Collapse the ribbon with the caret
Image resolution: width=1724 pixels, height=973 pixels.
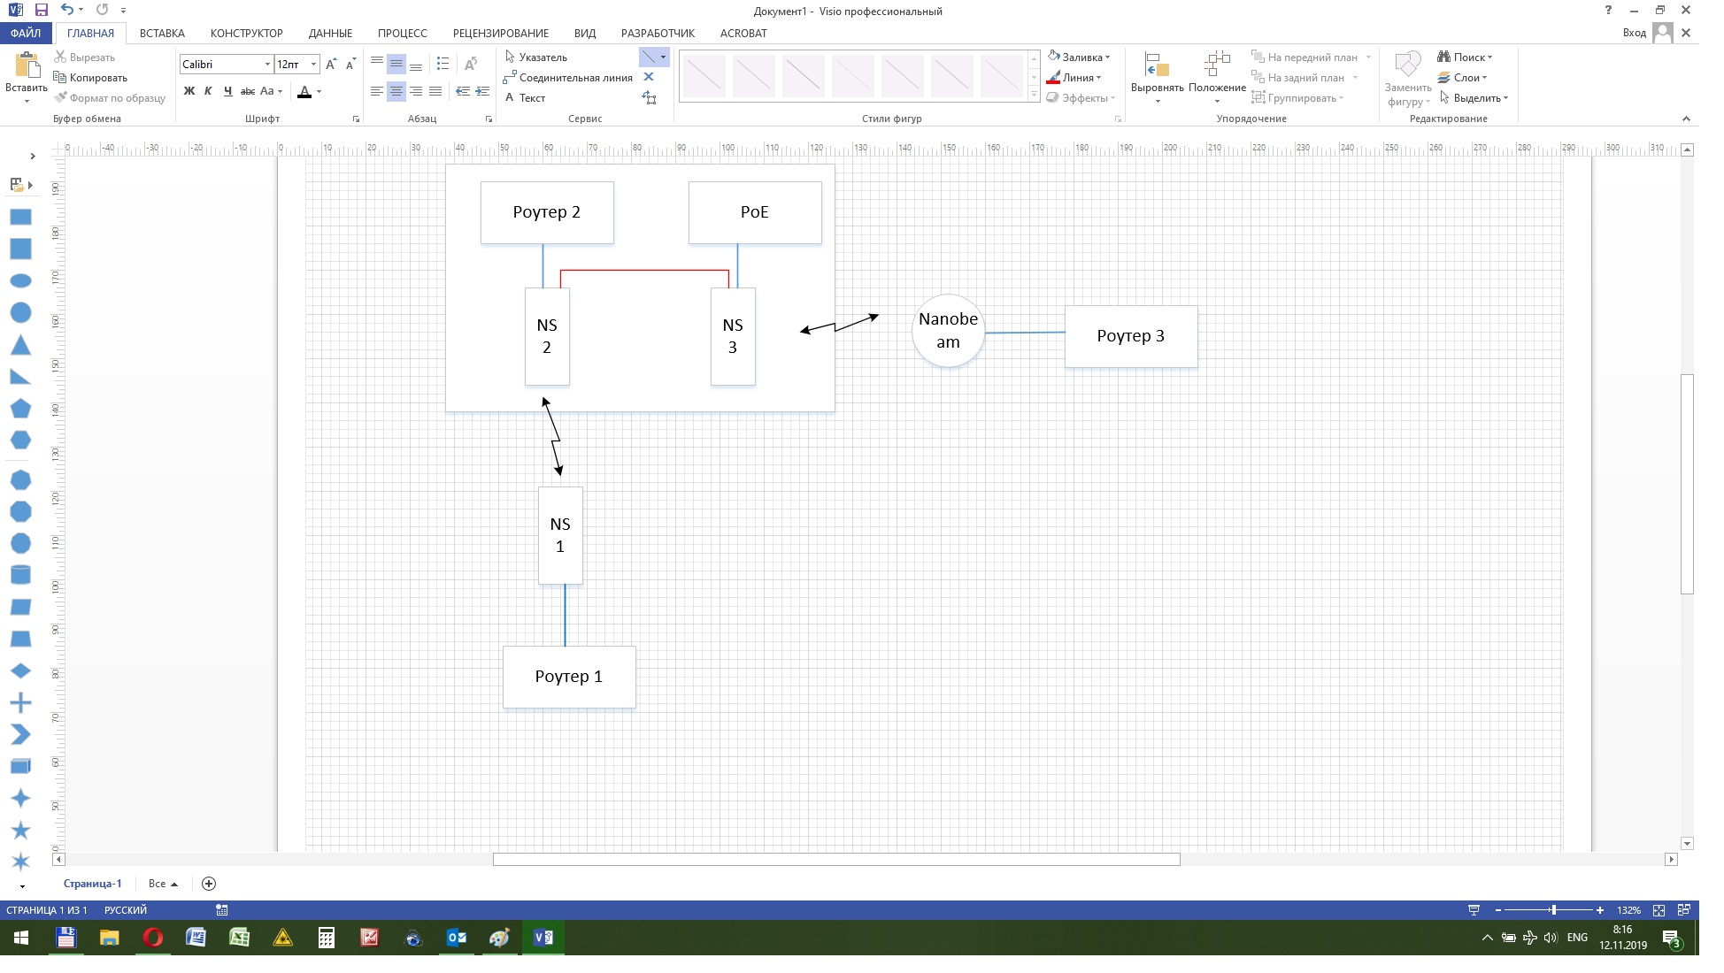pyautogui.click(x=1686, y=119)
